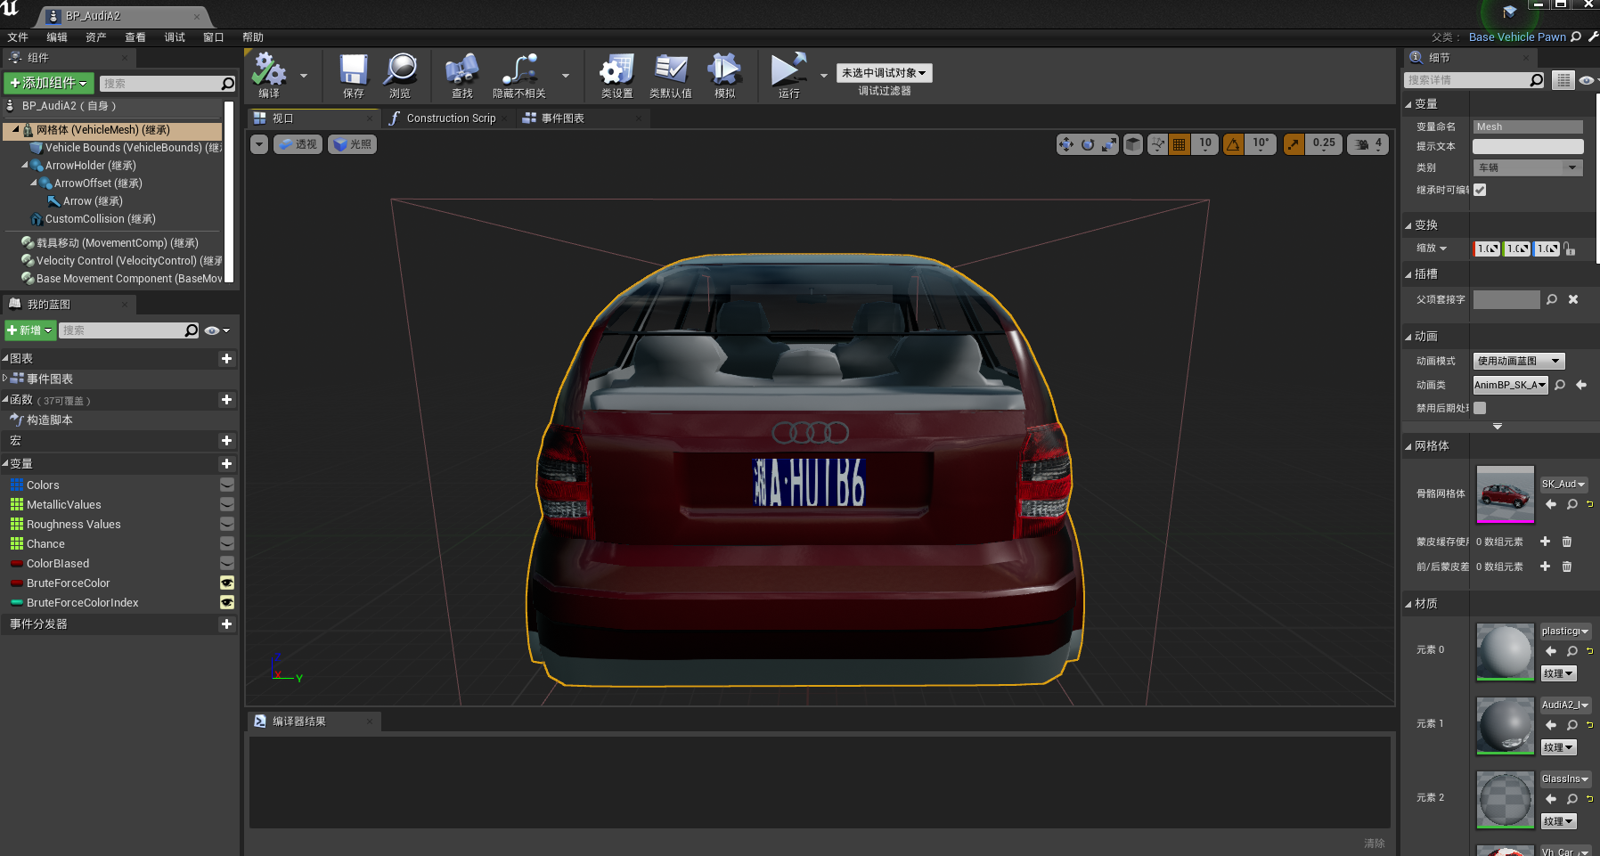
Task: Open the 使用动画蓝图 animation mode dropdown
Action: pos(1518,361)
